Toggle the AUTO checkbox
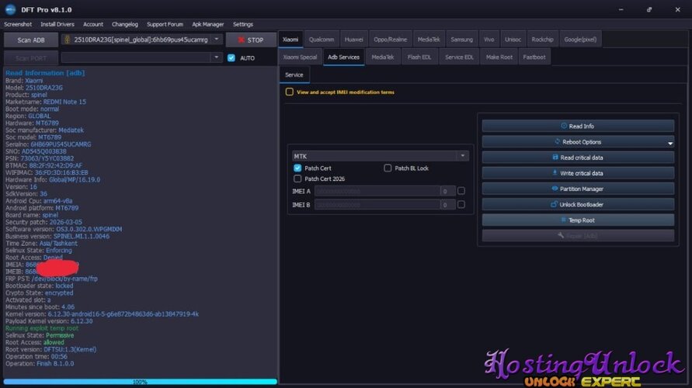The image size is (692, 388). pos(231,57)
